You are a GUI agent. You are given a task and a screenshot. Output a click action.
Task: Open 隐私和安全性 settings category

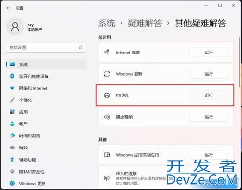46,171
